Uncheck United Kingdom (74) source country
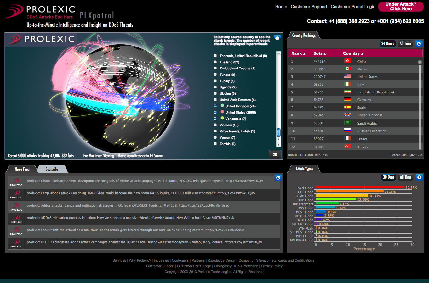429x283 pixels. [215, 106]
